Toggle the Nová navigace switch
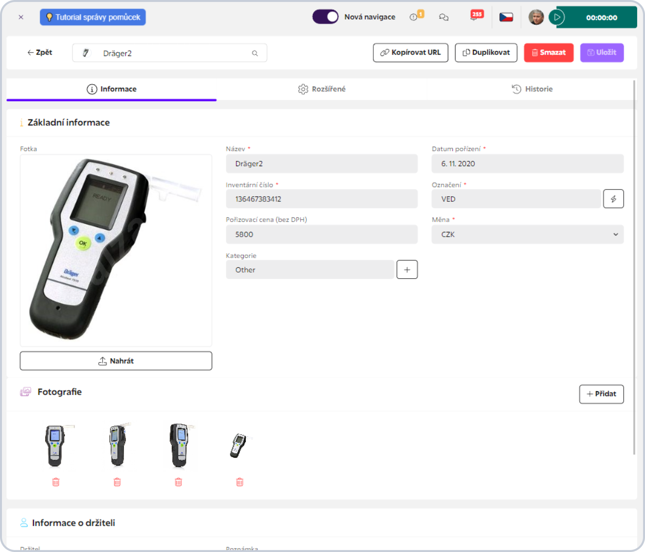This screenshot has height=552, width=645. [x=325, y=17]
